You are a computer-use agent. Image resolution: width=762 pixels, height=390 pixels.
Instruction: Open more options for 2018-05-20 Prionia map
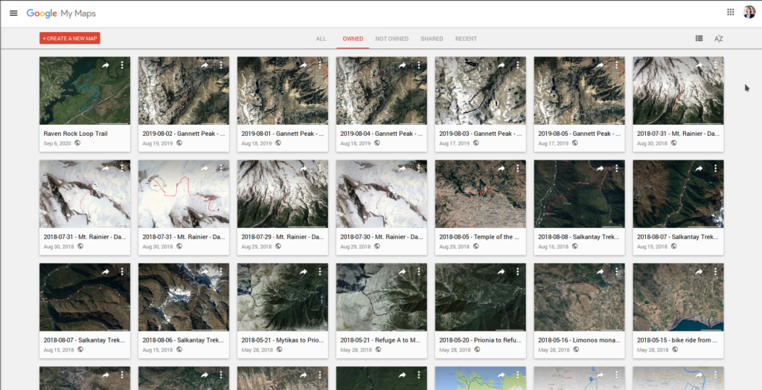coord(518,272)
